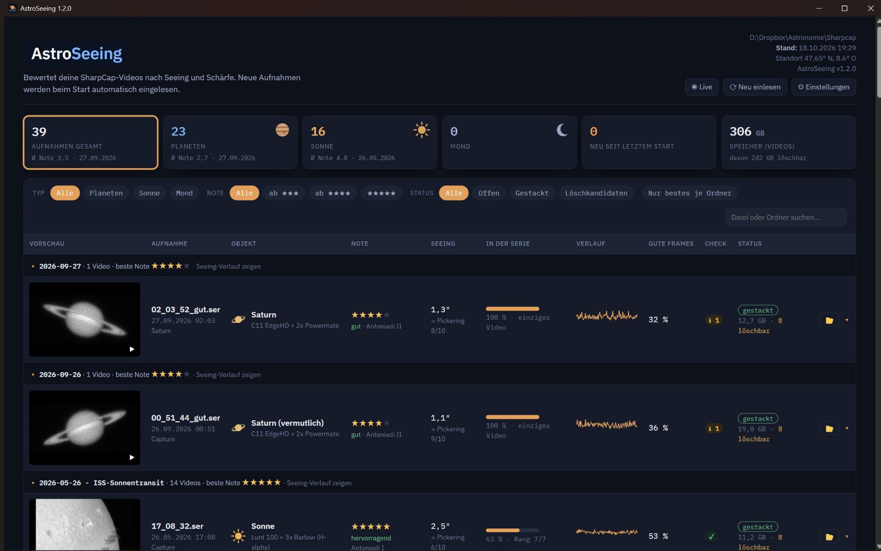Expand the 2026-09-27 group row

(33, 266)
